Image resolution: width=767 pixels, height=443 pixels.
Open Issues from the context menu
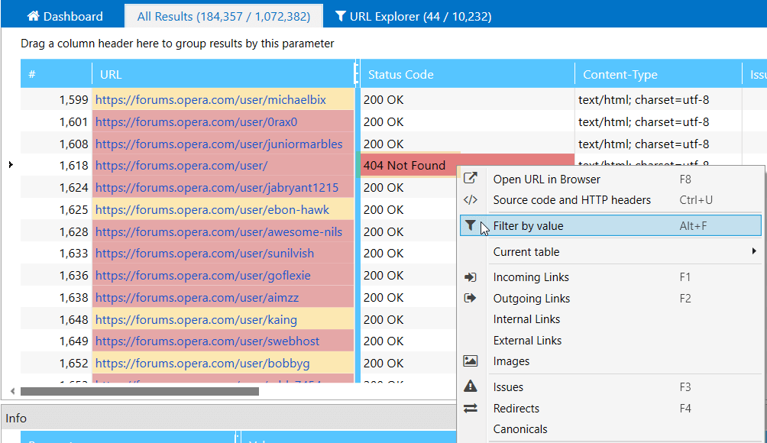610,386
